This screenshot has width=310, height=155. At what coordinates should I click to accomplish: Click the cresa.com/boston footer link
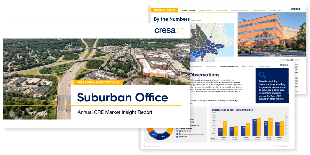pos(157,146)
